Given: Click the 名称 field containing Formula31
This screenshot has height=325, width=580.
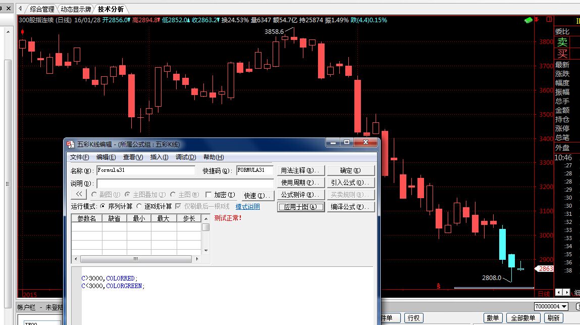Looking at the screenshot, I should (x=146, y=170).
